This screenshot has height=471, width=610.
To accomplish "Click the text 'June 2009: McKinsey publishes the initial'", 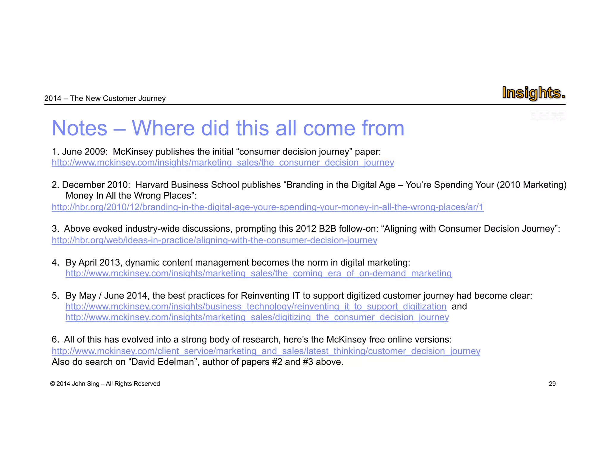I will click(148, 152).
